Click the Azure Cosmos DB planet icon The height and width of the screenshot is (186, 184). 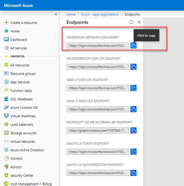[x=6, y=107]
